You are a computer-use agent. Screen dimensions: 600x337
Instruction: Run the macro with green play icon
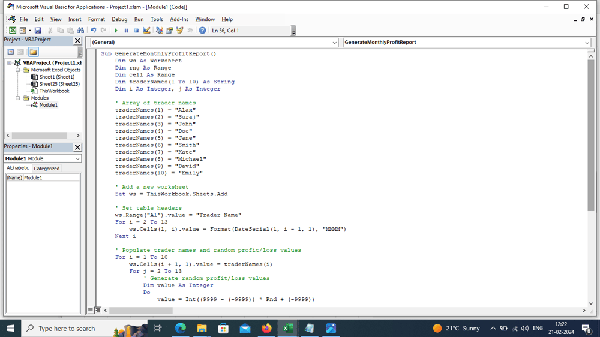116,30
